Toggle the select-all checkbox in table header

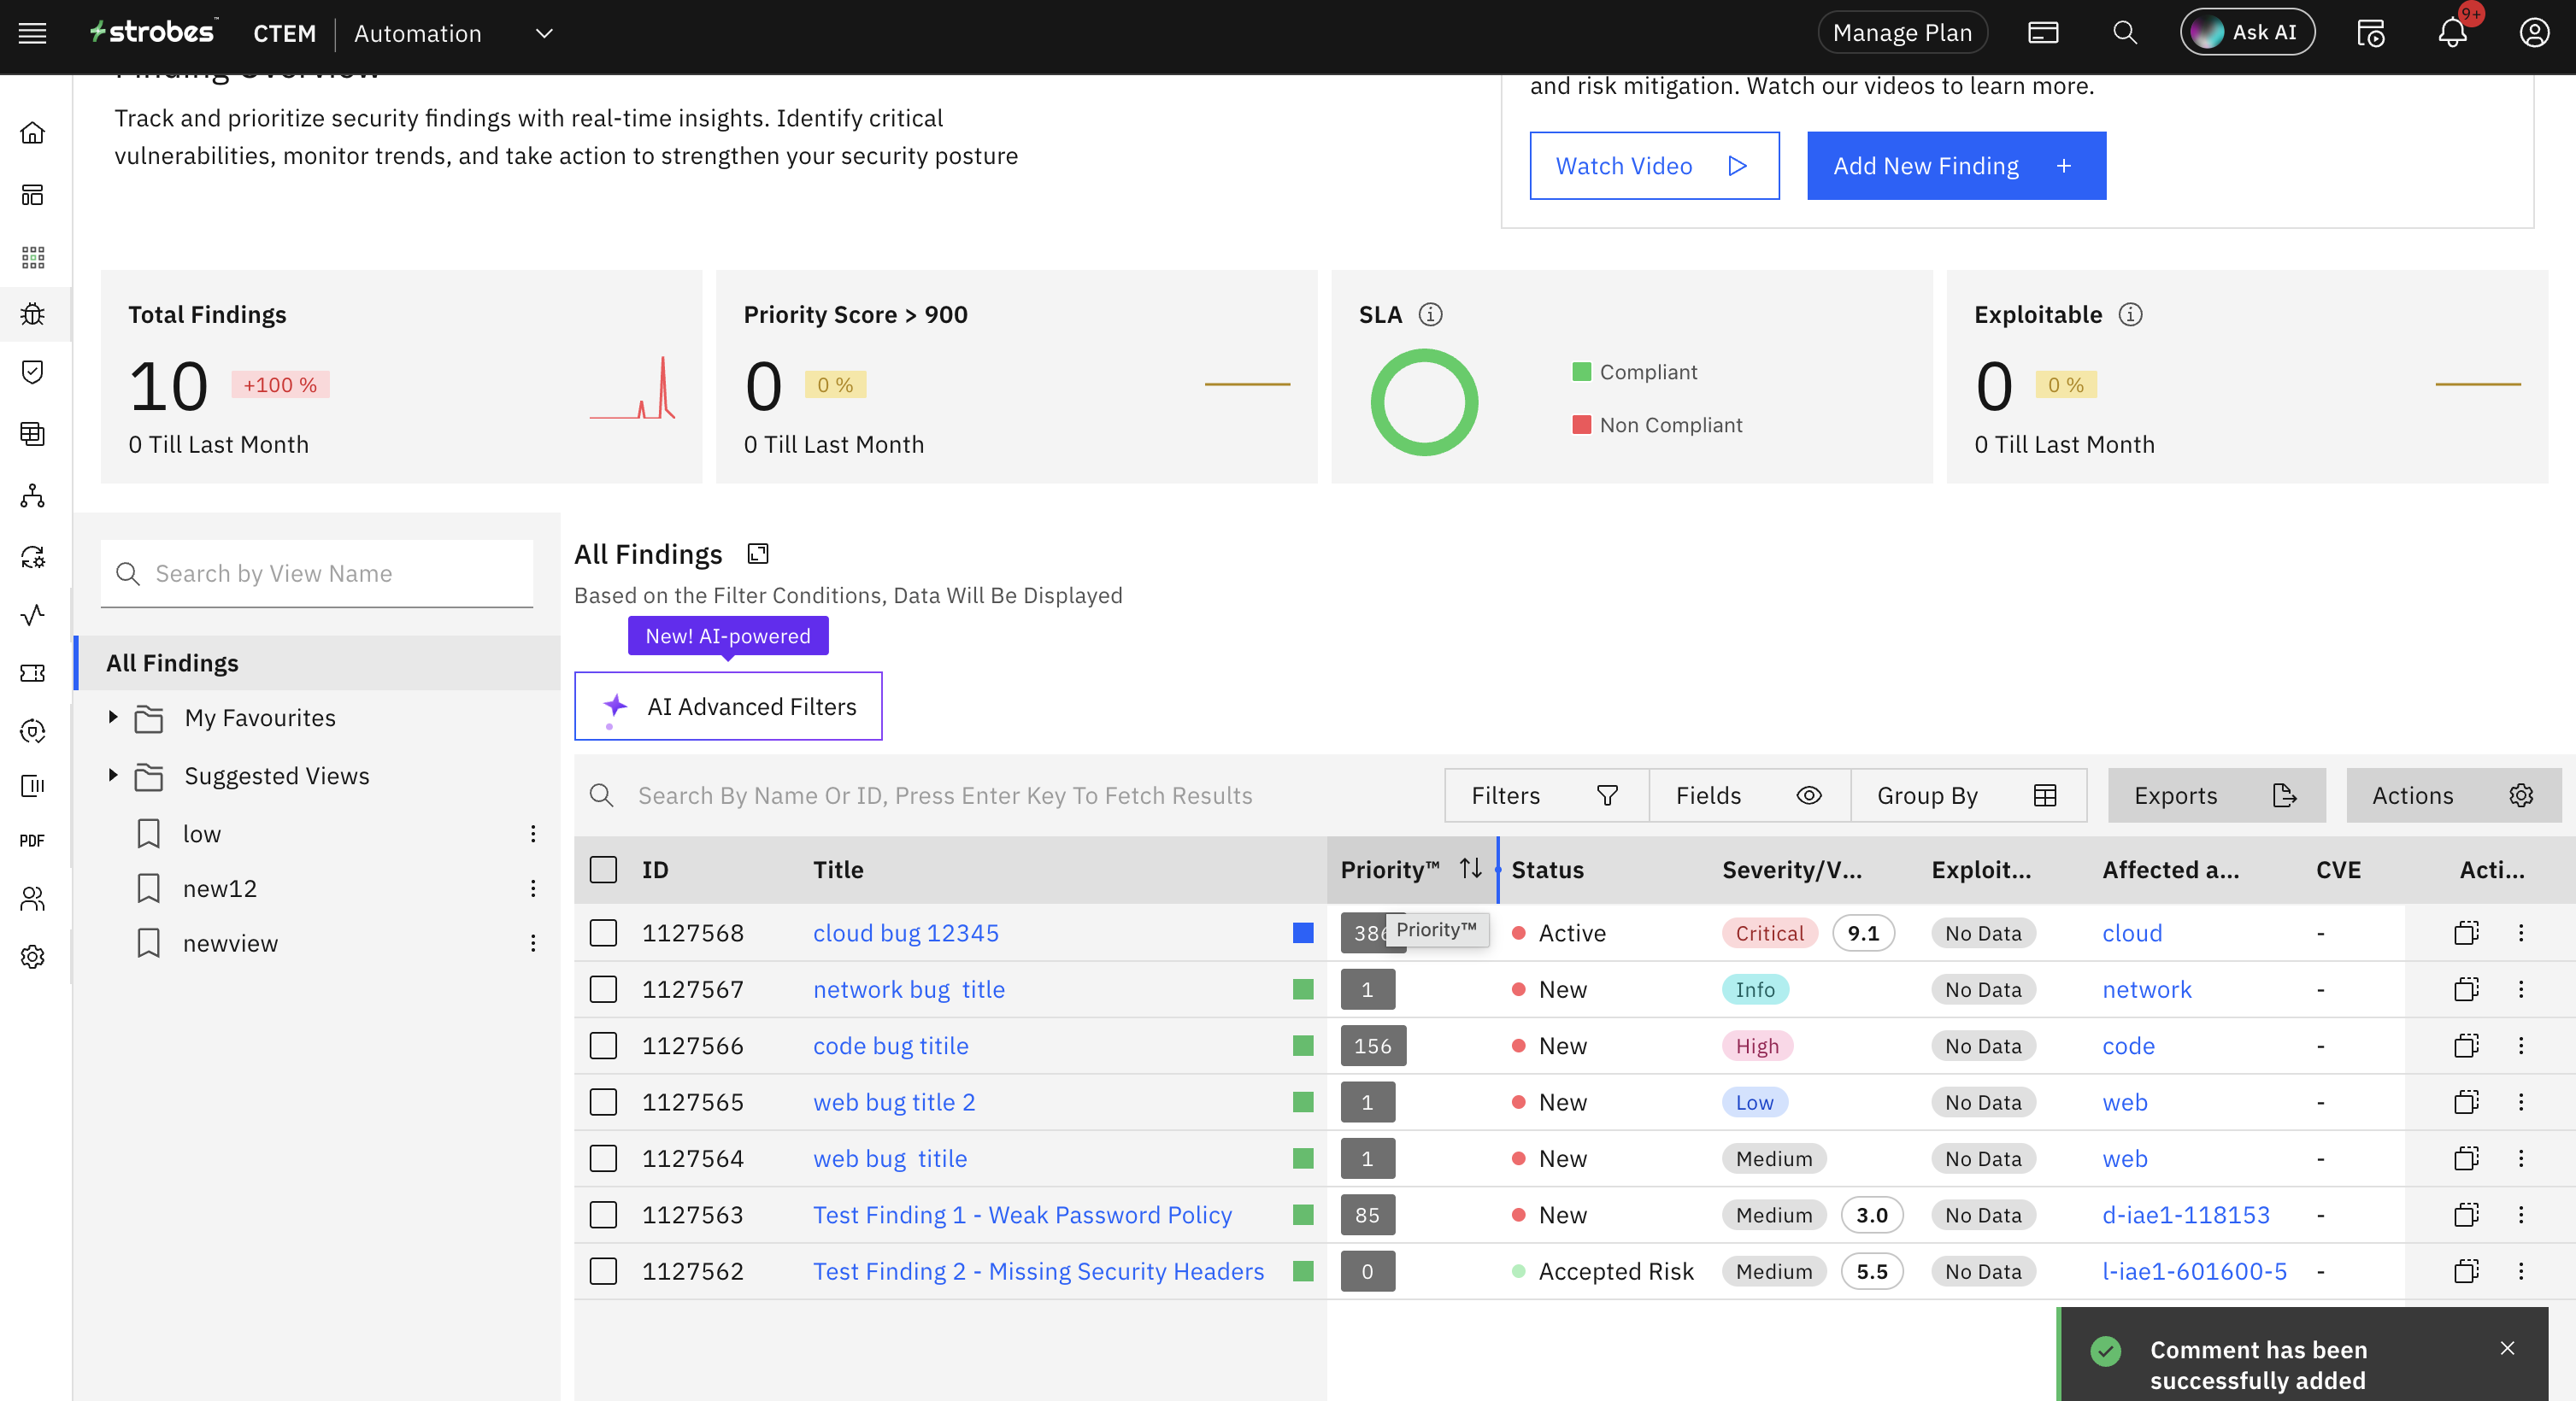[x=603, y=870]
